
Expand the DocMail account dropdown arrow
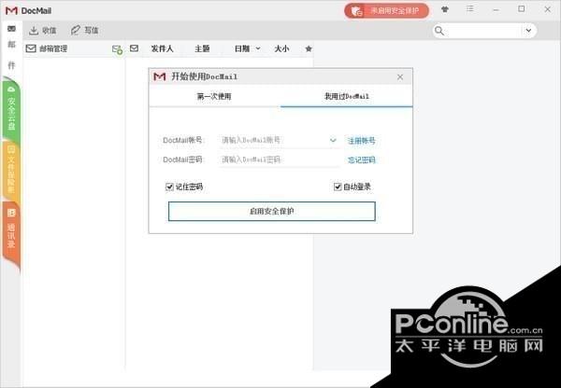333,140
